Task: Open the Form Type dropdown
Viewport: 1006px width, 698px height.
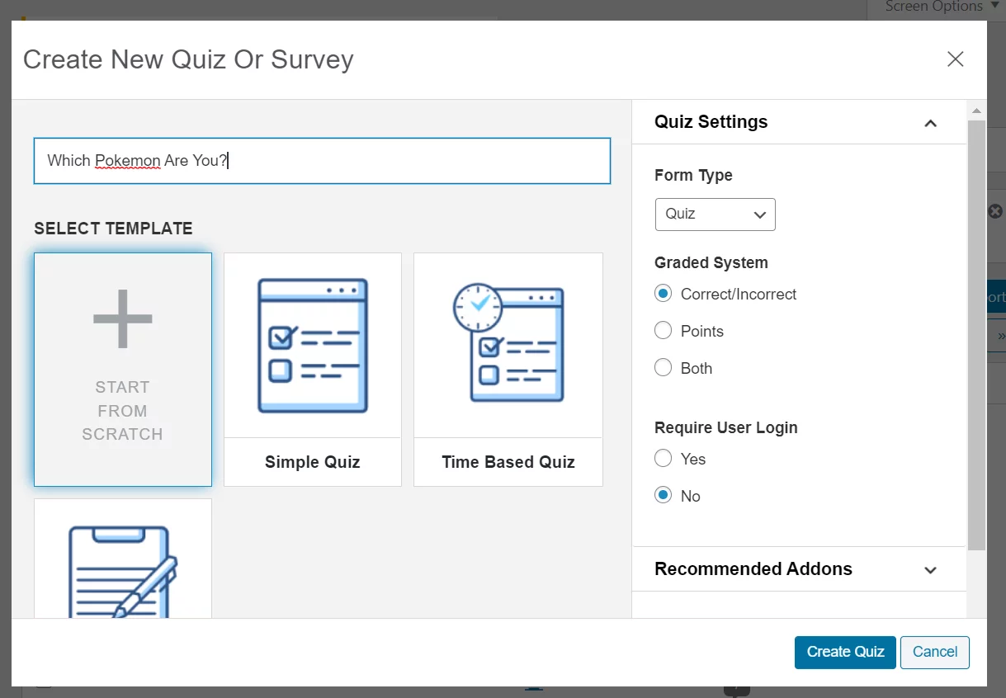Action: 715,215
